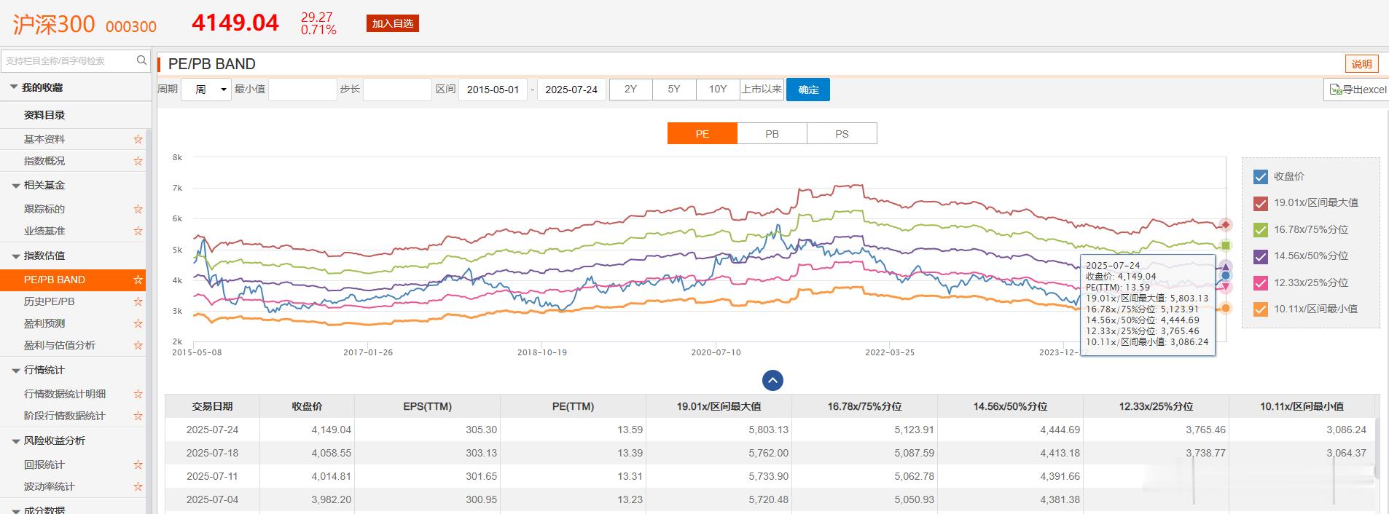Image resolution: width=1389 pixels, height=514 pixels.
Task: Select the 10Y range tab
Action: [718, 89]
